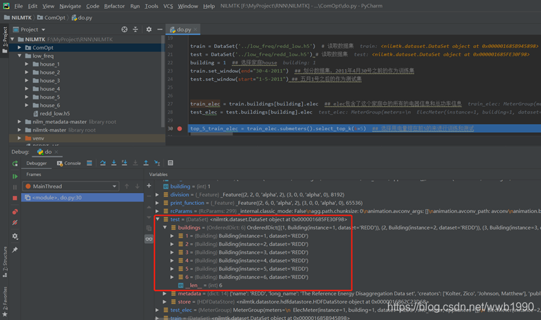Open the Tools menu
This screenshot has width=541, height=320.
[x=152, y=6]
